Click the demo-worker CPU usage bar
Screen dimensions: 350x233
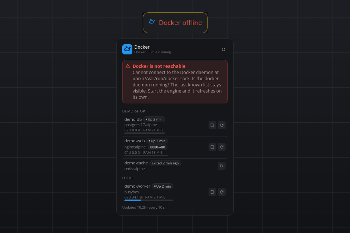pyautogui.click(x=149, y=200)
